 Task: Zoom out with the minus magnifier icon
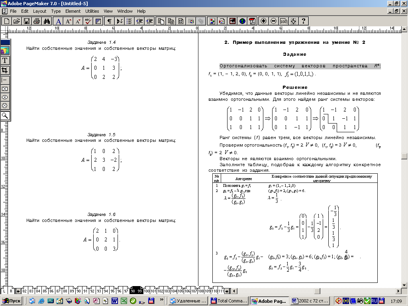273,21
